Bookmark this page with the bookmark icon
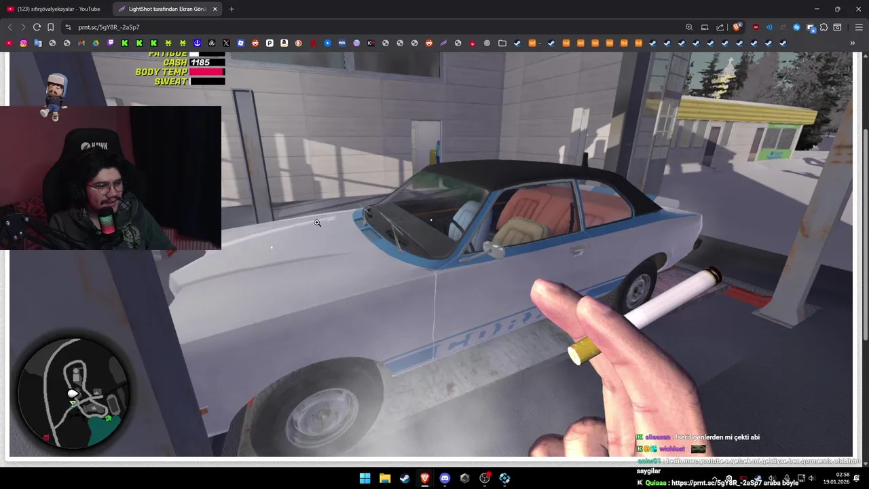869x489 pixels. coord(50,27)
